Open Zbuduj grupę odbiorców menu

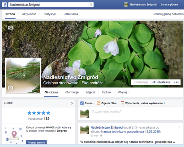tap(169, 14)
